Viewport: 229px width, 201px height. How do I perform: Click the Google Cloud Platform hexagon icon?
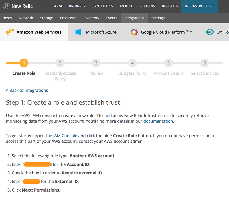point(134,32)
